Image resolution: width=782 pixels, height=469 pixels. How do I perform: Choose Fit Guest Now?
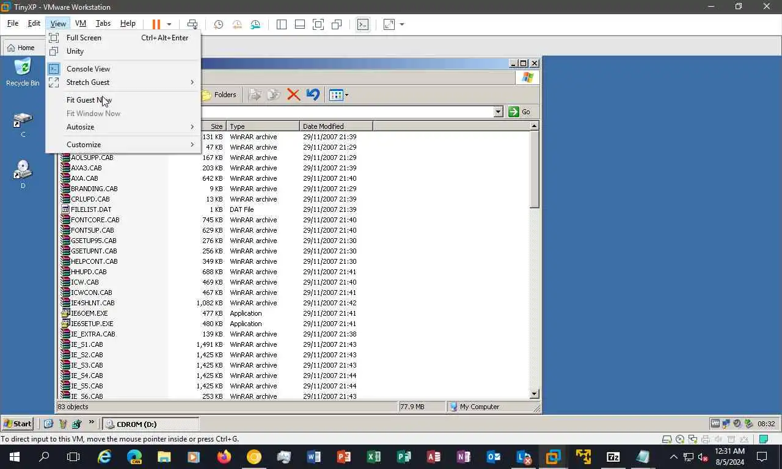tap(123, 100)
